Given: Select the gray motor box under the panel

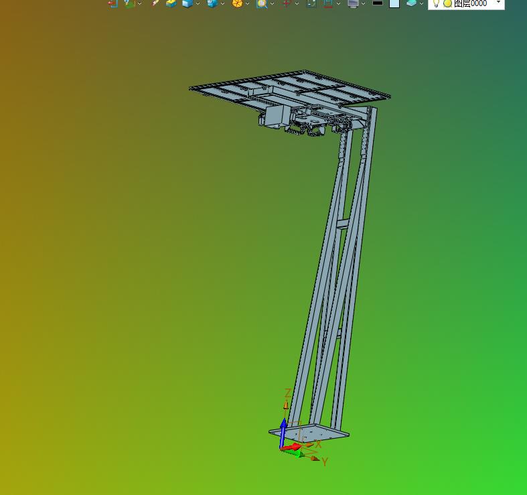Looking at the screenshot, I should tap(277, 117).
